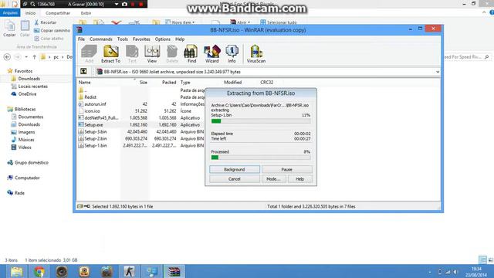The height and width of the screenshot is (278, 494).
Task: Select the Setup-3.bin file
Action: (96, 132)
